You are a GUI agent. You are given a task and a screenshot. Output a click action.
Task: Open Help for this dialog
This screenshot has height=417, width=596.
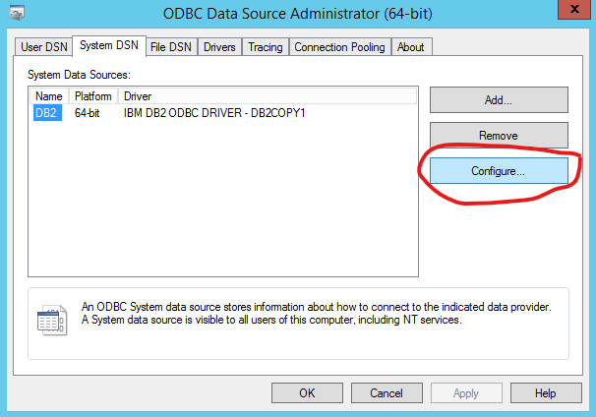click(546, 392)
